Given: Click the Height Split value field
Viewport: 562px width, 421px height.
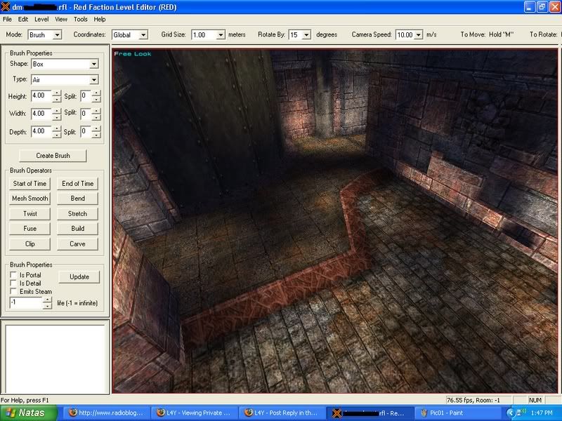Looking at the screenshot, I should pyautogui.click(x=86, y=96).
